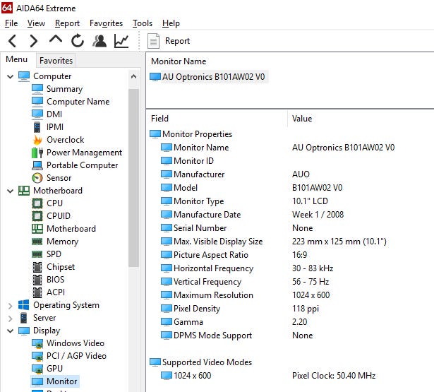The image size is (434, 392).
Task: Click the PCI / AGP Video icon
Action: pos(37,356)
